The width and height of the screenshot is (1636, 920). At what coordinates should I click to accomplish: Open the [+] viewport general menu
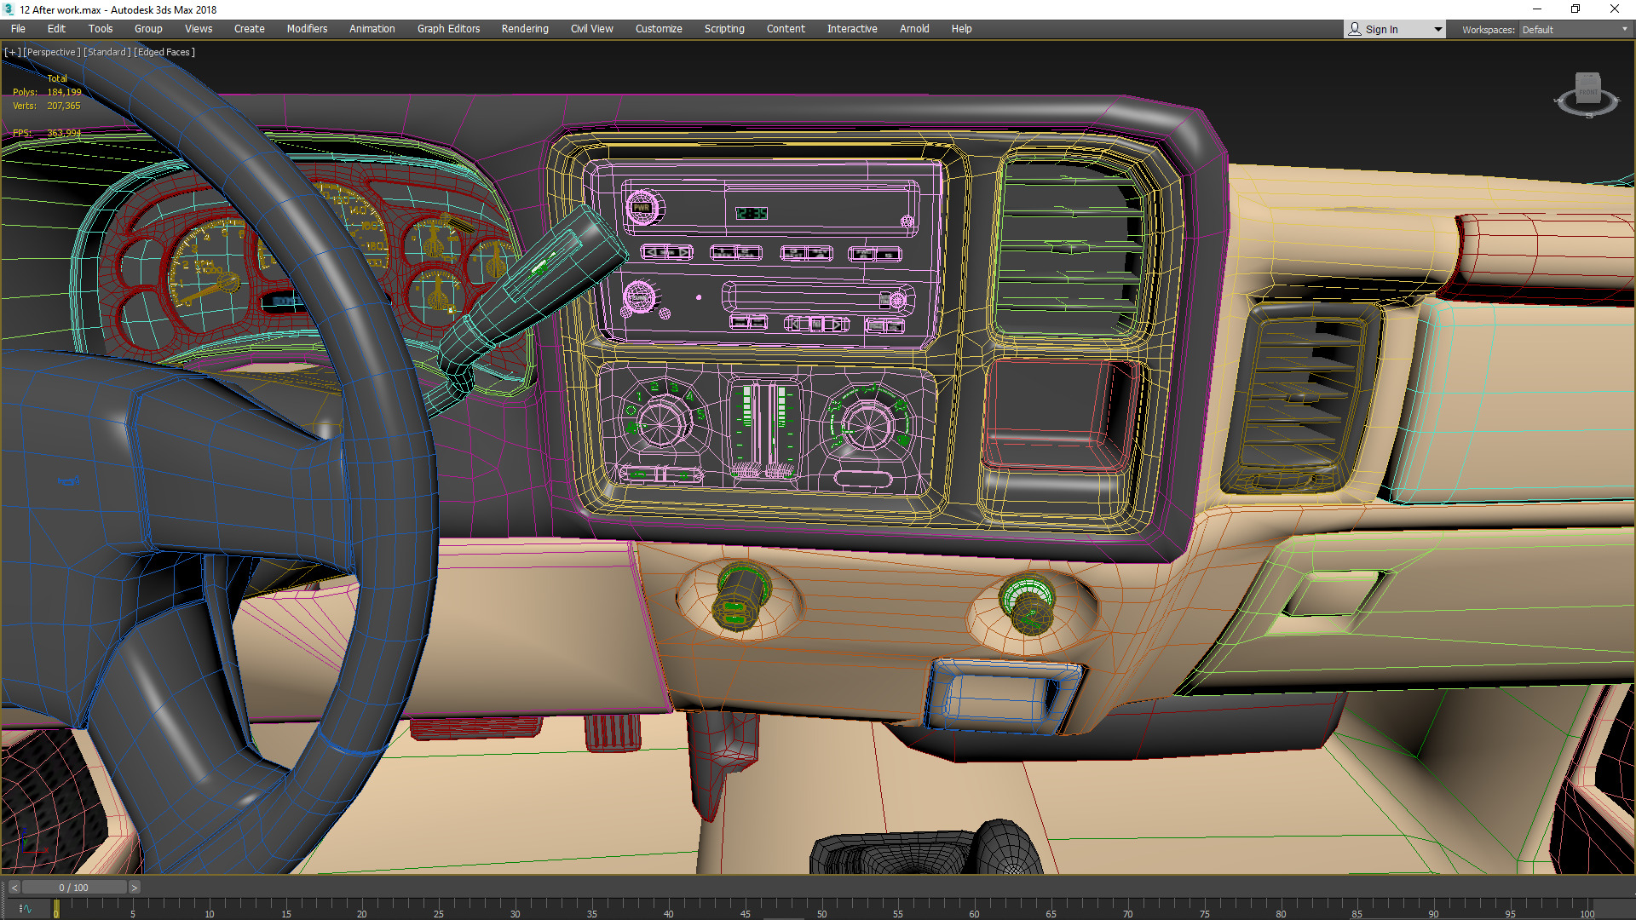pos(12,52)
